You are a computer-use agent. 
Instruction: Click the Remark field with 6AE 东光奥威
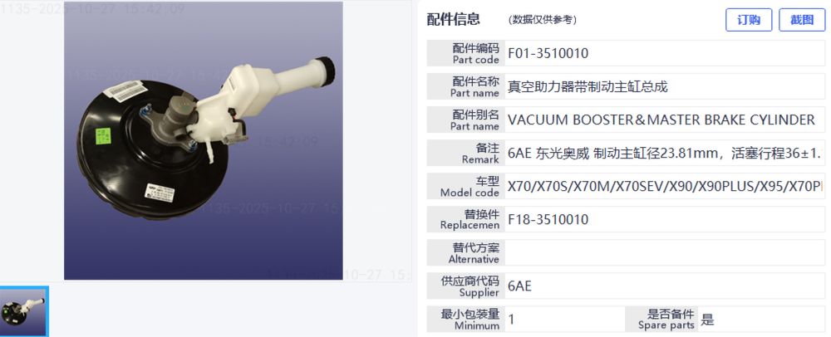[x=665, y=153]
